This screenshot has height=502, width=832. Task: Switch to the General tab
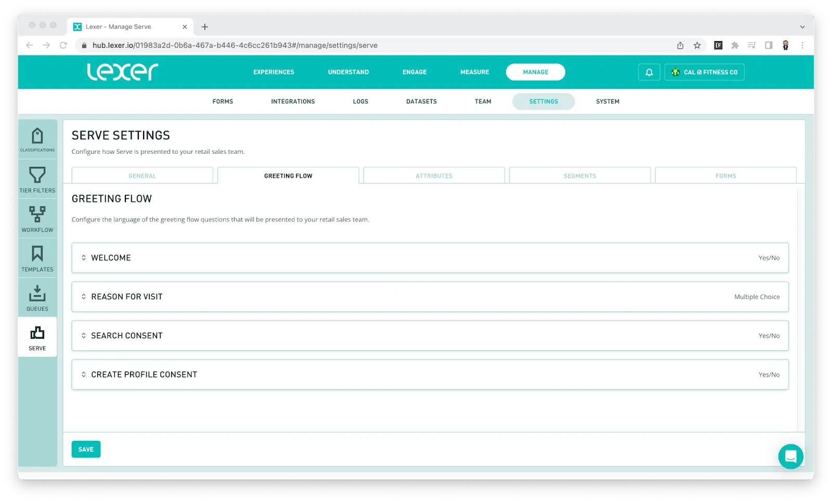(142, 176)
